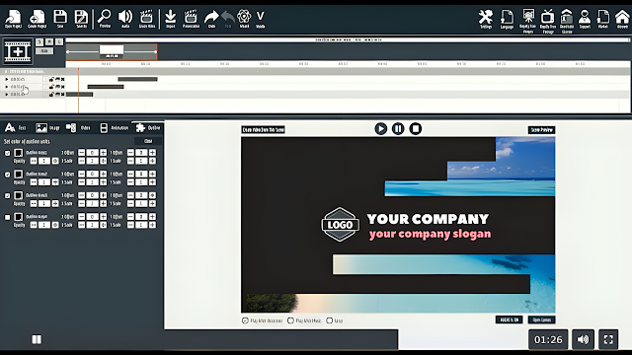Uncheck the first outline area checkbox

tap(7, 153)
